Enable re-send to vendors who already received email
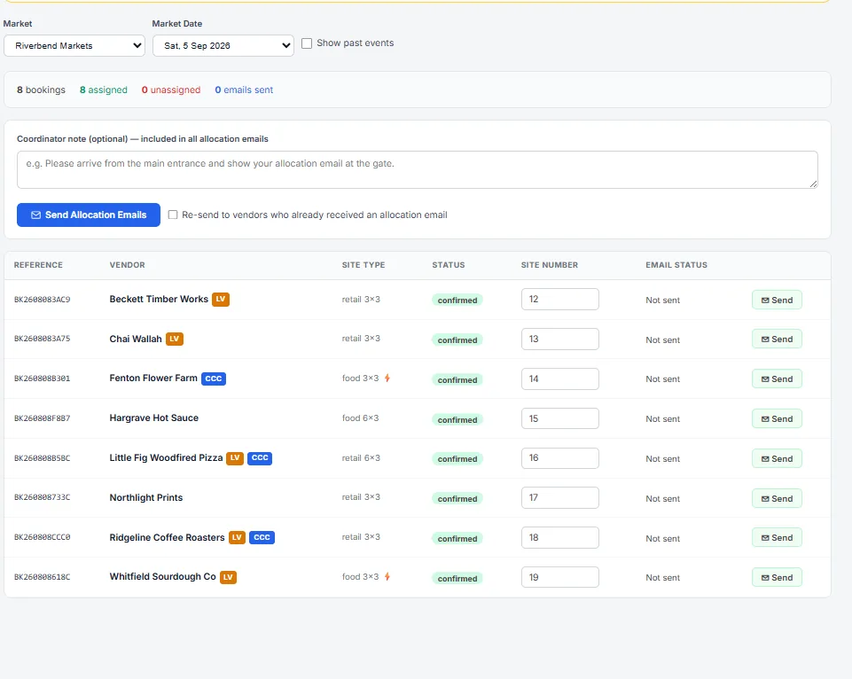 [x=173, y=215]
